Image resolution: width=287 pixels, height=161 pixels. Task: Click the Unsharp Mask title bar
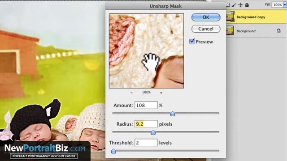click(165, 6)
